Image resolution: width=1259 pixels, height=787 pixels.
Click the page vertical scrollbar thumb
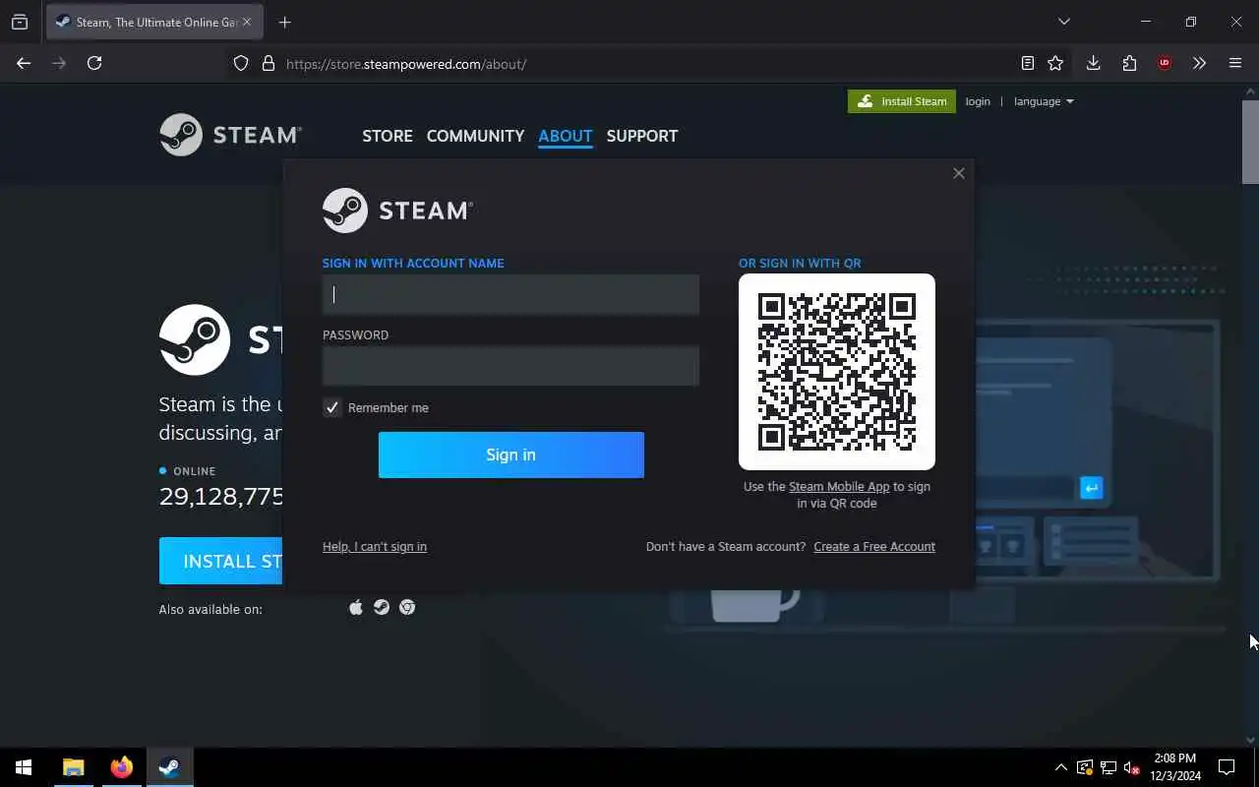click(x=1250, y=140)
